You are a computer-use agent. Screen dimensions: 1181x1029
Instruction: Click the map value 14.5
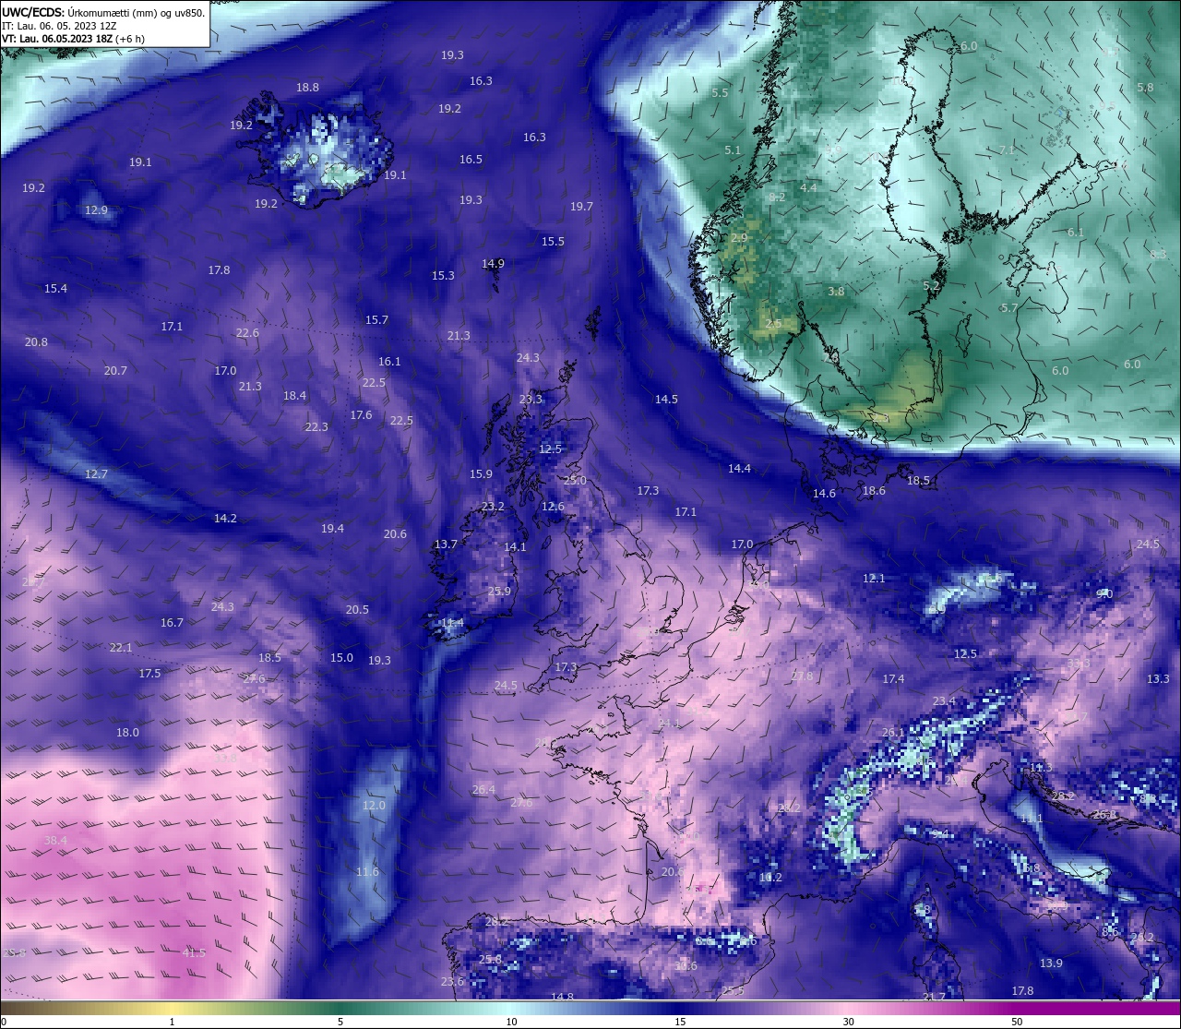(666, 400)
